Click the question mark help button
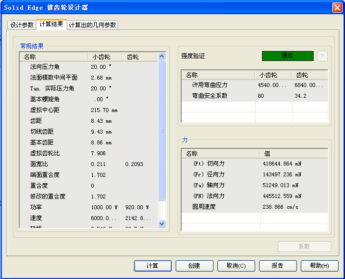345x279 pixels. (x=322, y=56)
